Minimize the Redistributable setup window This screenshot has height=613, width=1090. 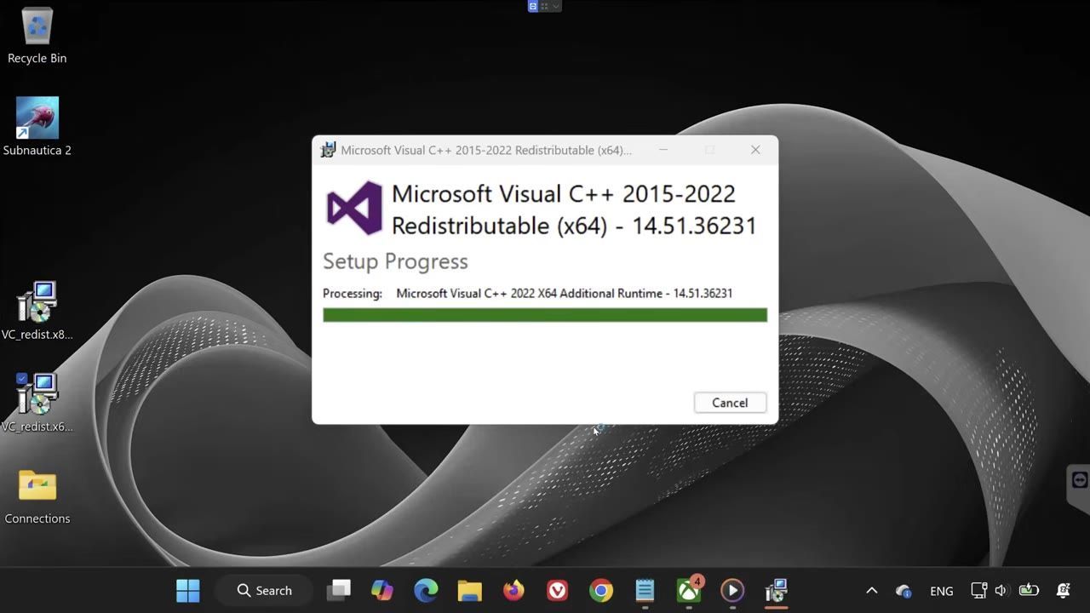pos(663,150)
